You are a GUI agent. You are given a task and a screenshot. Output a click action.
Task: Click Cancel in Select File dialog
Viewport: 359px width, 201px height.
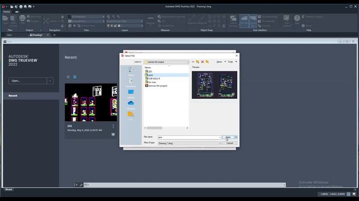click(229, 143)
